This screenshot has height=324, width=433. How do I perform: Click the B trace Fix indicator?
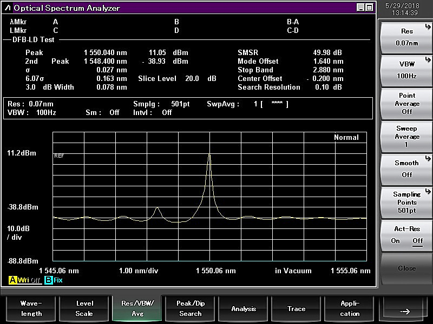53,280
